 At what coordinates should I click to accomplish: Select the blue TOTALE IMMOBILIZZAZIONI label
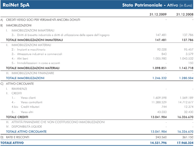click(x=25, y=78)
